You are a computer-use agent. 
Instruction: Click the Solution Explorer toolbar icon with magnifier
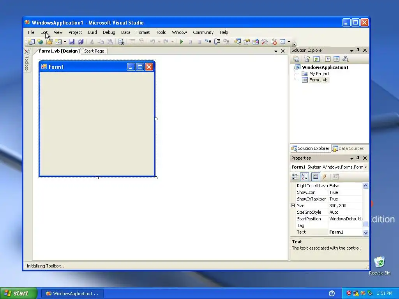pos(237,41)
